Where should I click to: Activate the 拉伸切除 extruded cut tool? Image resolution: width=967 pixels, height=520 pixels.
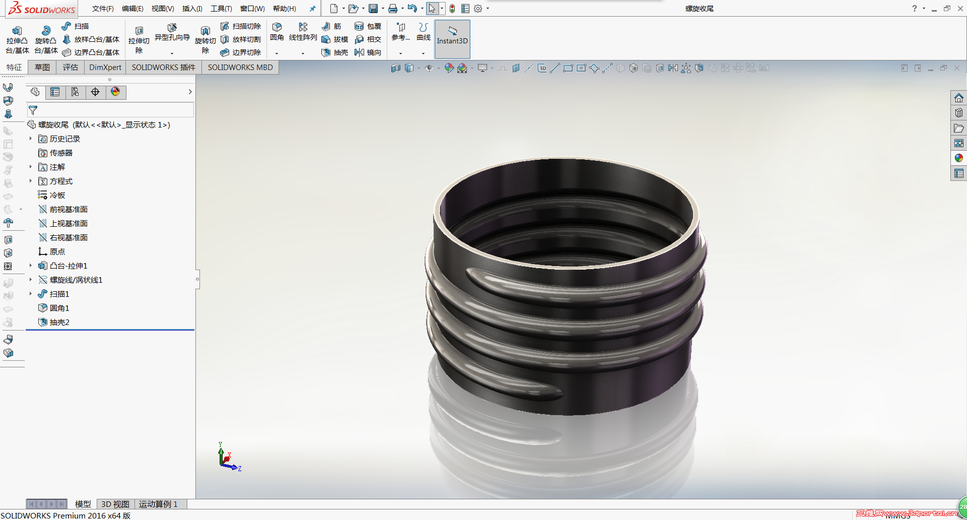(x=139, y=40)
